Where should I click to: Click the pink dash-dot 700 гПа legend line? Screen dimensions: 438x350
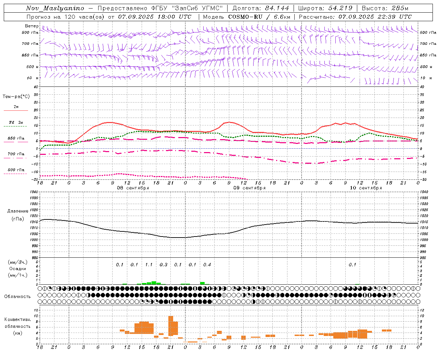15,158
